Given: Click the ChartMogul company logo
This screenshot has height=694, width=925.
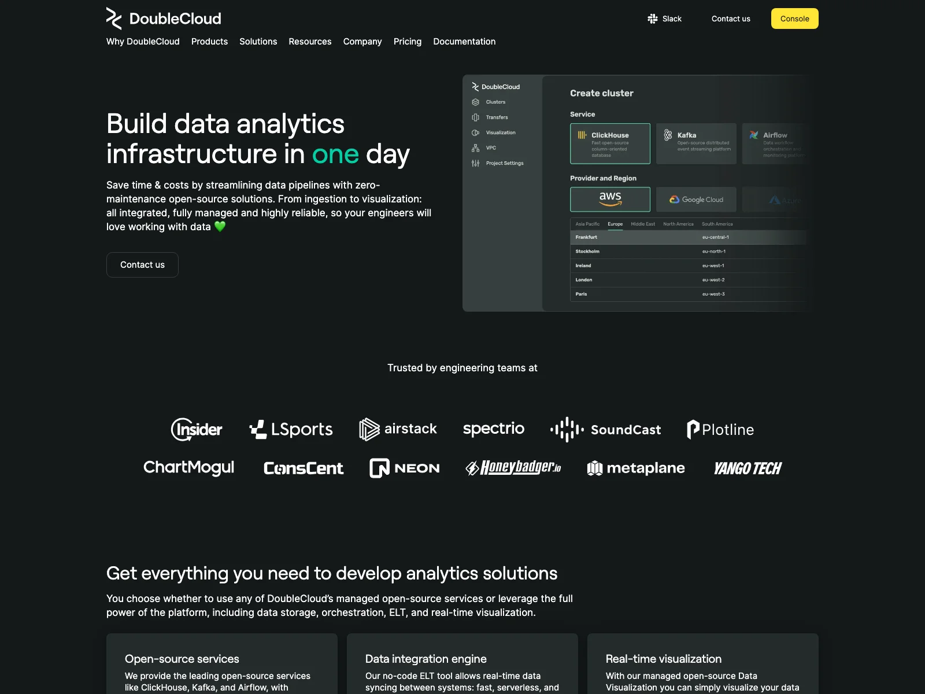Looking at the screenshot, I should [189, 467].
